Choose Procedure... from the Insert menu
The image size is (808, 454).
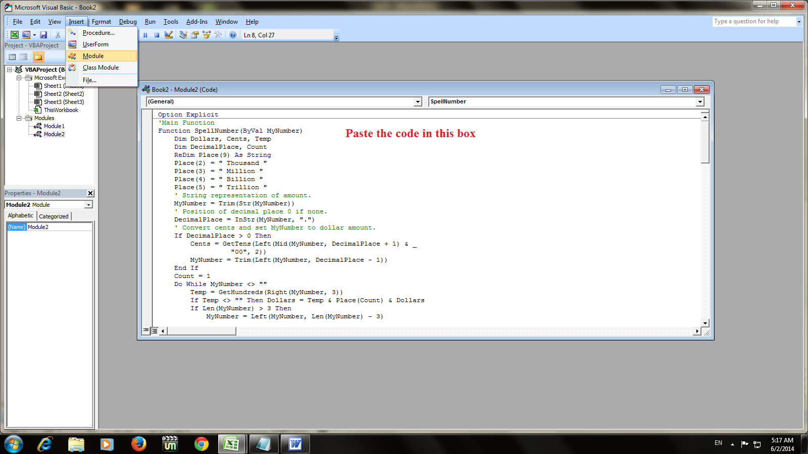[101, 33]
